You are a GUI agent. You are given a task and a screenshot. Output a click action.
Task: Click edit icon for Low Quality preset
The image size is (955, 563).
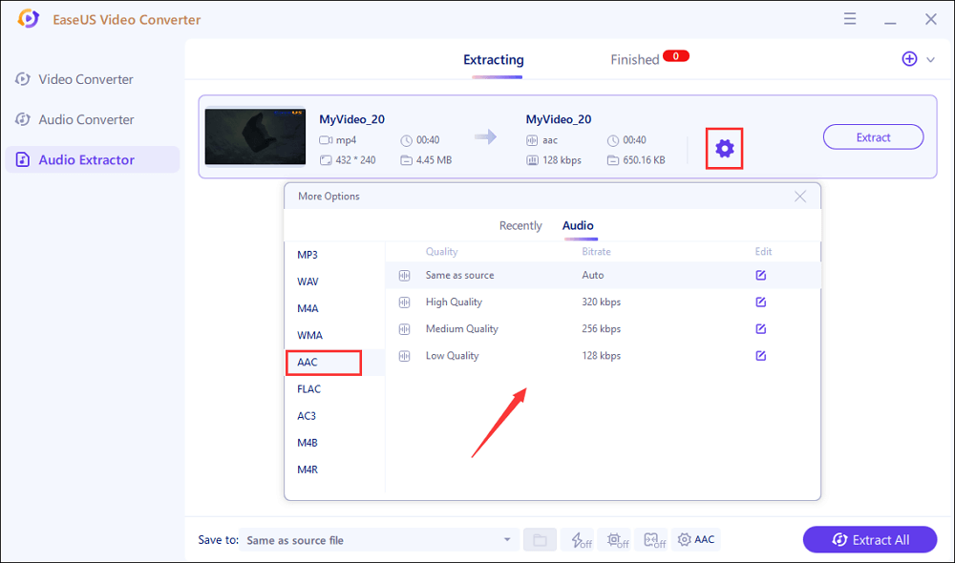click(760, 355)
